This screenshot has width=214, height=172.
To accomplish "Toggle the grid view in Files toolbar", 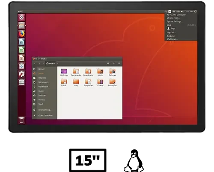I will [x=113, y=64].
